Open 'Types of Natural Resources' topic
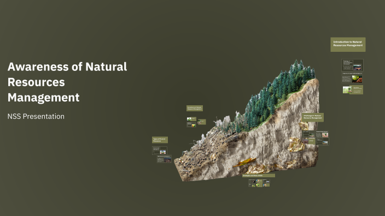The width and height of the screenshot is (385, 216). (160, 140)
